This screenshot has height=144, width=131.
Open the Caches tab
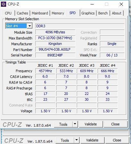point(22,13)
